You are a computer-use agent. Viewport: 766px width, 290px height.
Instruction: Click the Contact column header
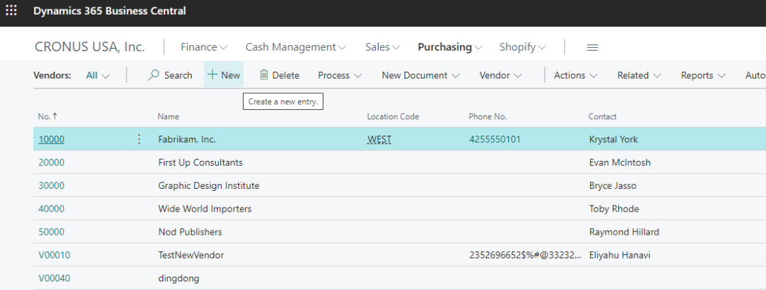tap(602, 116)
